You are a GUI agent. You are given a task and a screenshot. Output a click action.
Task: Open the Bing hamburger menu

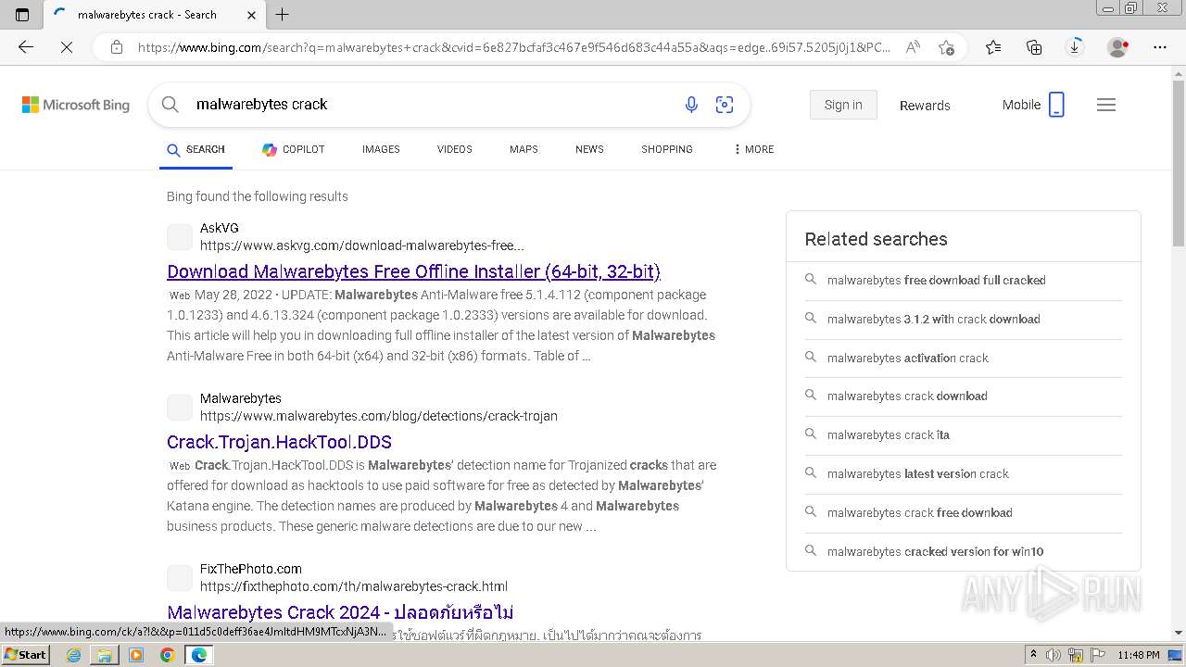click(1106, 105)
